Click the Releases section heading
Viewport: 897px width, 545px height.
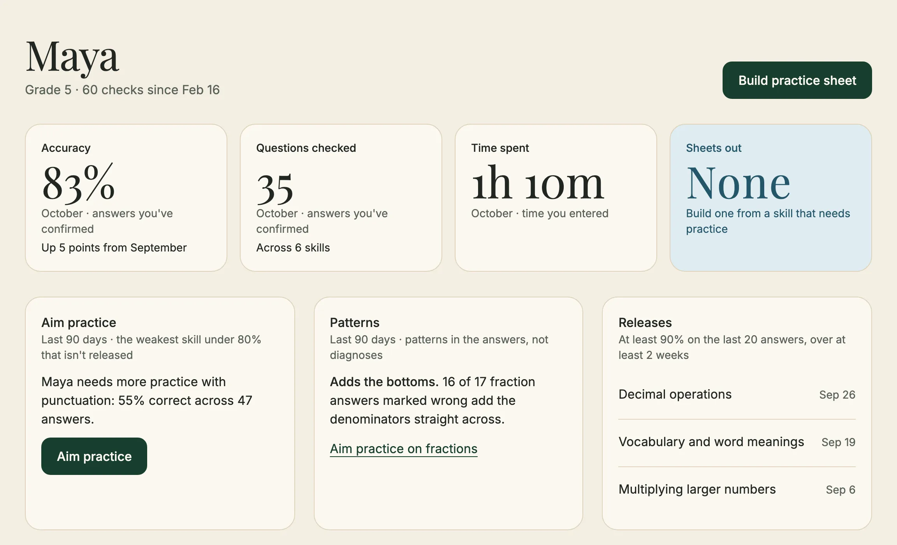pyautogui.click(x=645, y=323)
